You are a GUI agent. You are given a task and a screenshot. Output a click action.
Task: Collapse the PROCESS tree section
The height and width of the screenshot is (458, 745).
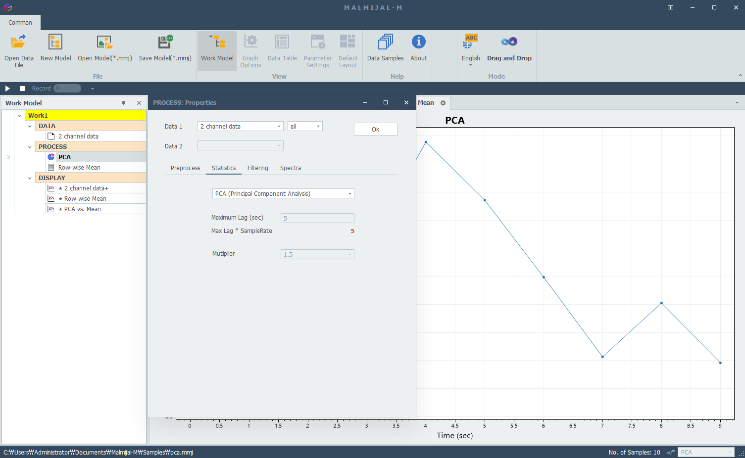click(30, 147)
